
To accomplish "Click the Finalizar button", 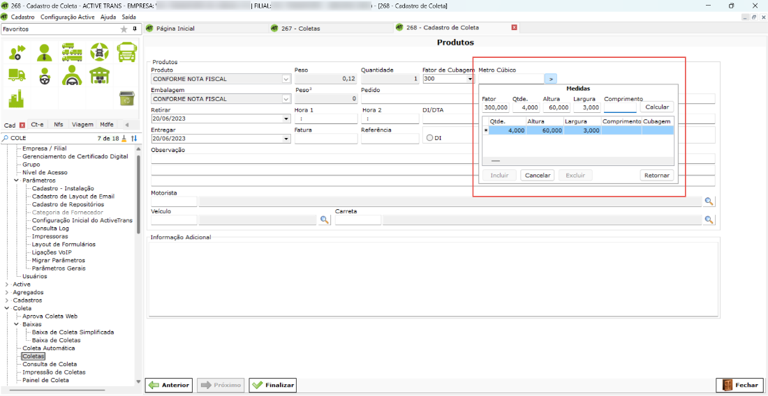I will (272, 386).
